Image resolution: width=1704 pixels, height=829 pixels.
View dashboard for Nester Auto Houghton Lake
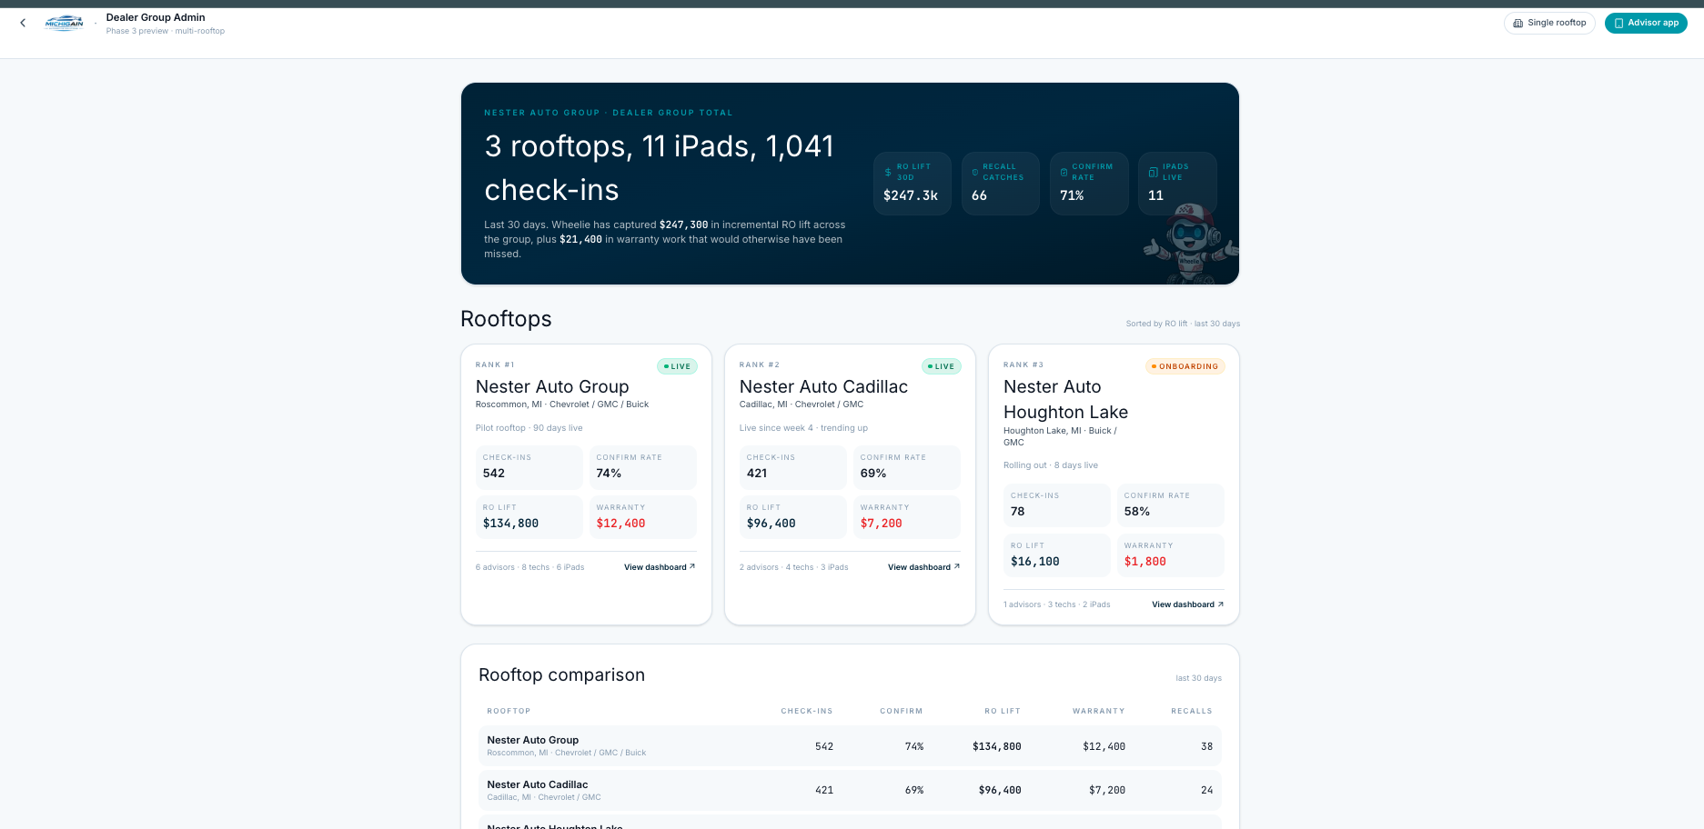[1187, 604]
